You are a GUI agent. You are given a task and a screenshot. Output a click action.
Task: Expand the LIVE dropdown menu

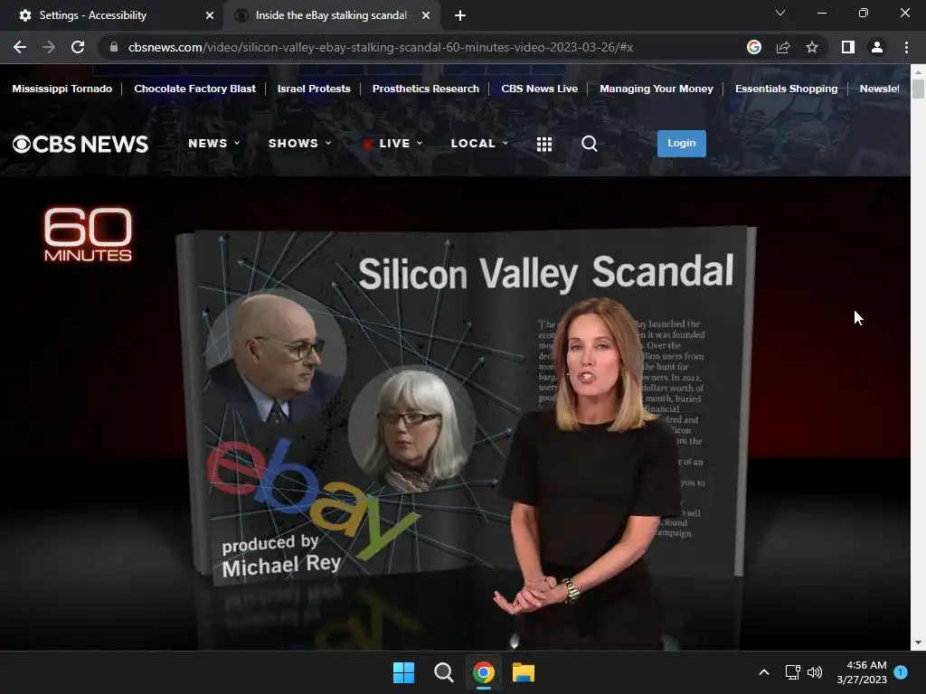pyautogui.click(x=393, y=144)
